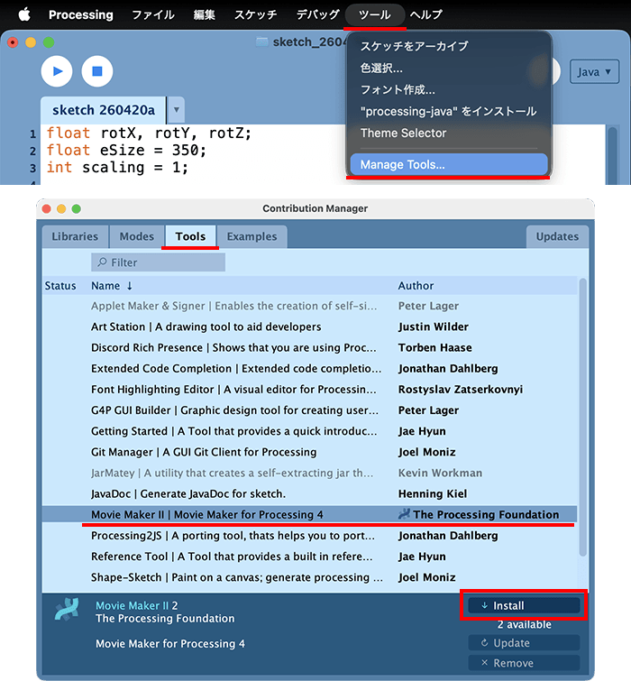
Task: Click the large Processing Foundation logo in details
Action: [x=67, y=609]
